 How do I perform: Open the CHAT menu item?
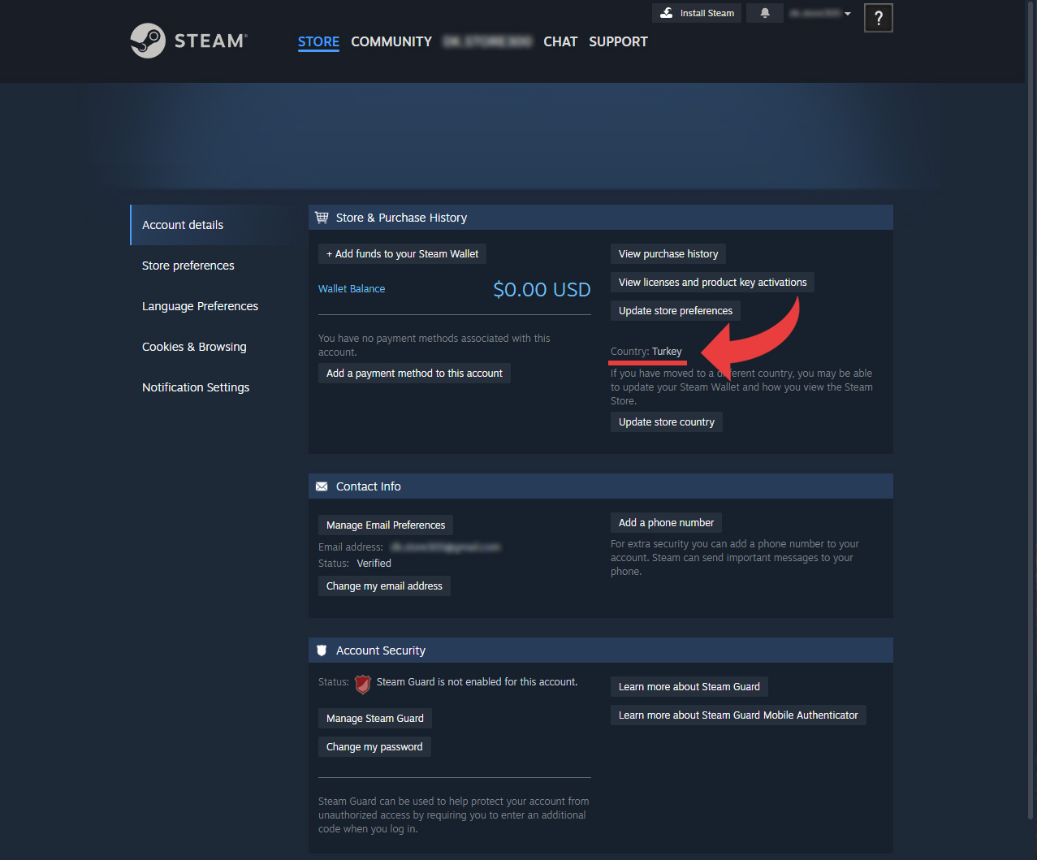(x=560, y=41)
